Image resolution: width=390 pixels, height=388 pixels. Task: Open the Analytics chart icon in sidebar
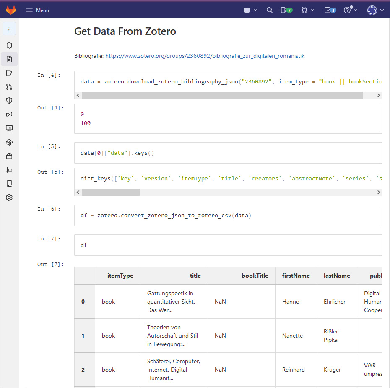[9, 170]
